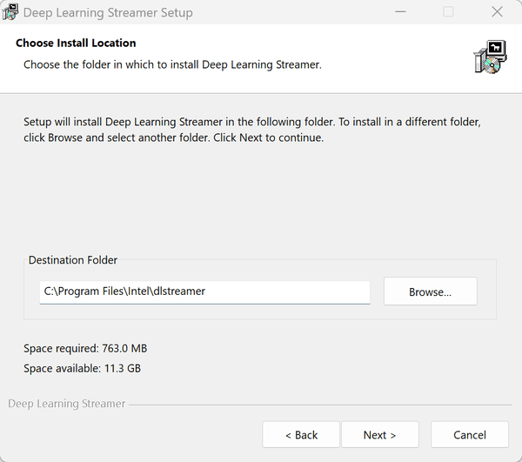Click the installer icon in title bar
Screen dimensions: 522x462
pos(10,12)
